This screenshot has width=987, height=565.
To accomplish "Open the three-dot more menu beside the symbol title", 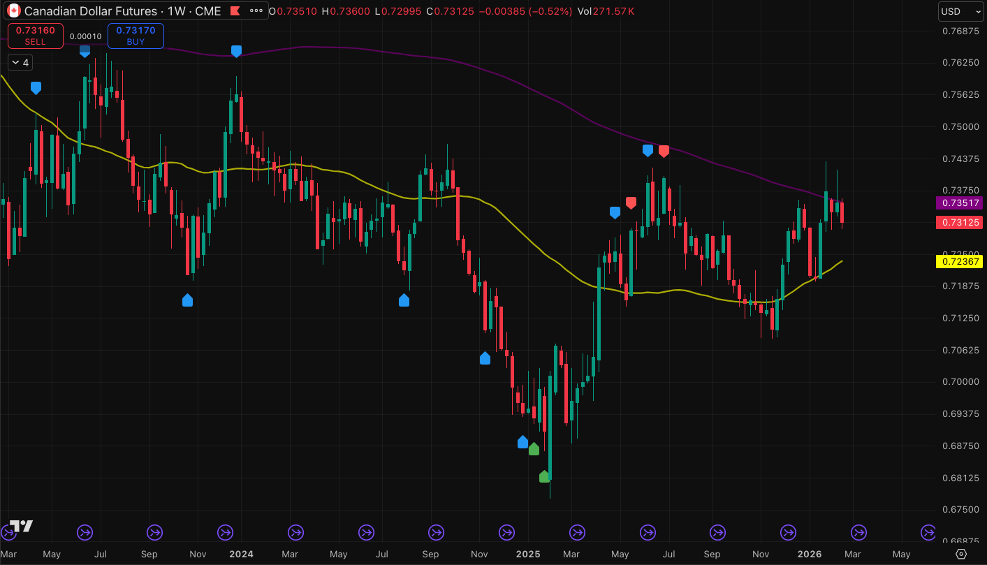I will (256, 11).
